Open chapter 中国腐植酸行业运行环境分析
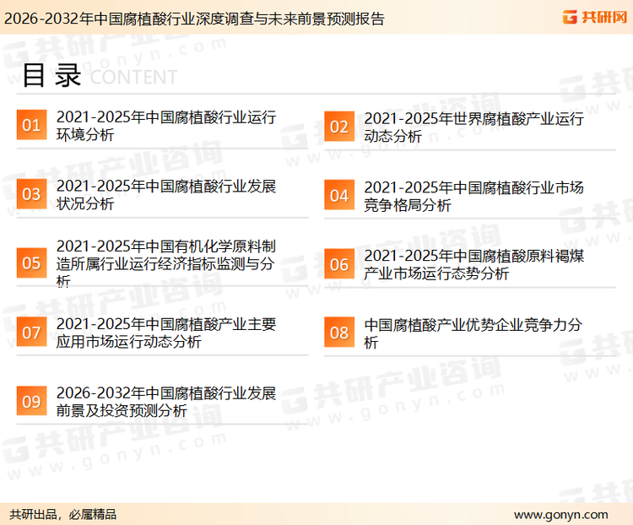The image size is (633, 525). coord(166,126)
